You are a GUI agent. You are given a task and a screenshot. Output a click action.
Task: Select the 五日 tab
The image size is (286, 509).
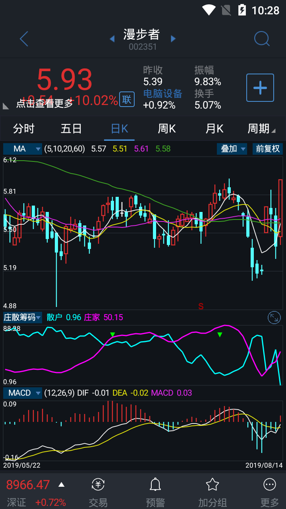point(71,128)
